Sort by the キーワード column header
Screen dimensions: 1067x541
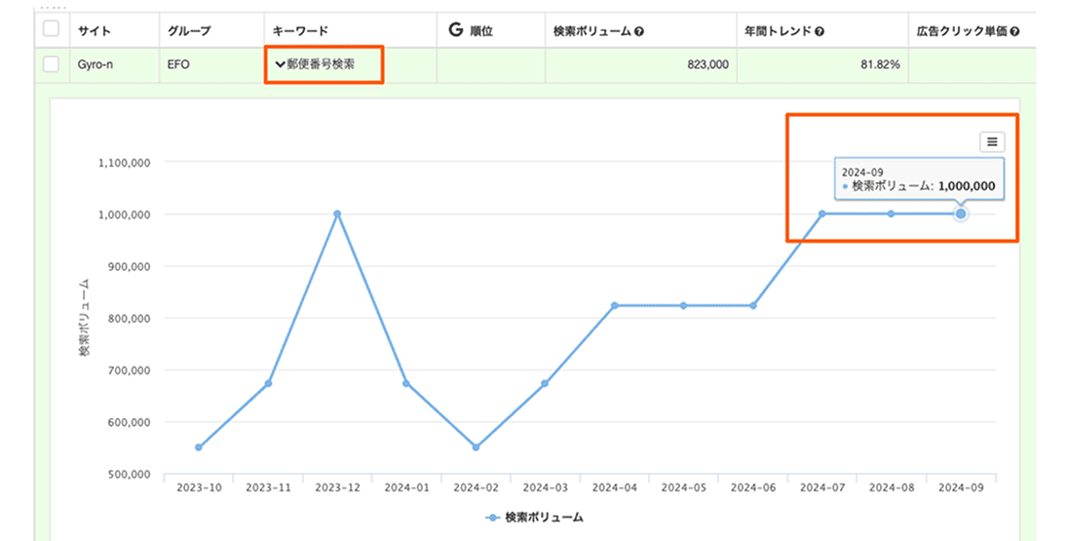300,31
